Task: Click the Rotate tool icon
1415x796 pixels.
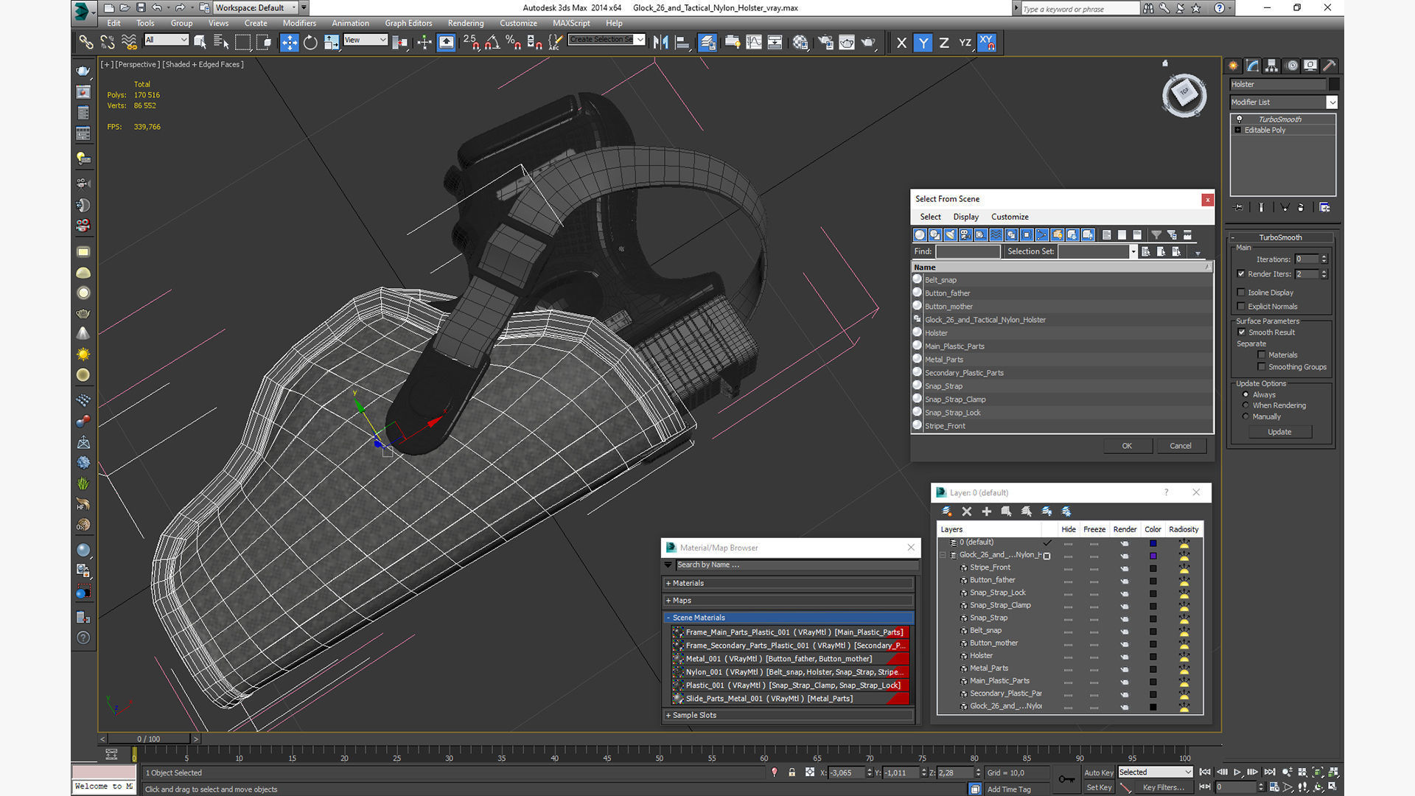Action: 310,43
